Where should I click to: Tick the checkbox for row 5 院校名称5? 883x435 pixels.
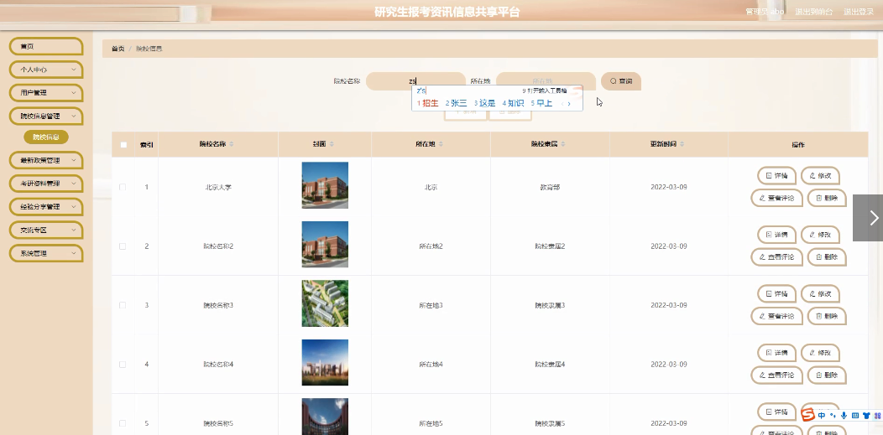tap(123, 423)
